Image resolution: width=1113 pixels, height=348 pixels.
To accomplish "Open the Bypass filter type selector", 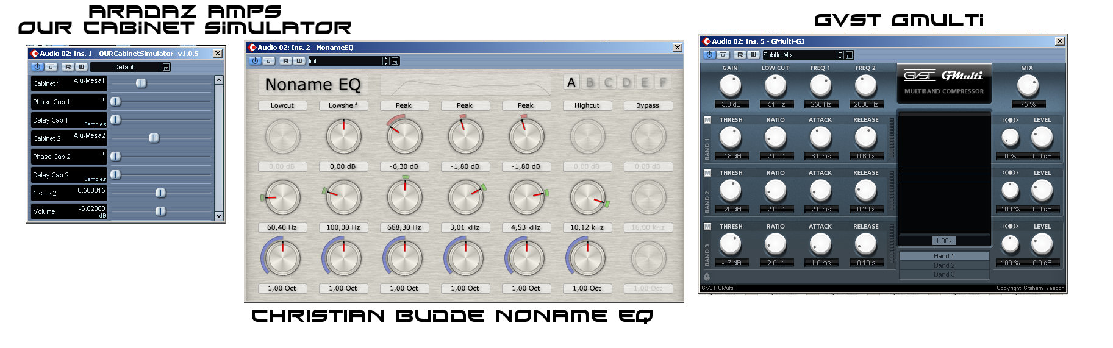I will (648, 105).
